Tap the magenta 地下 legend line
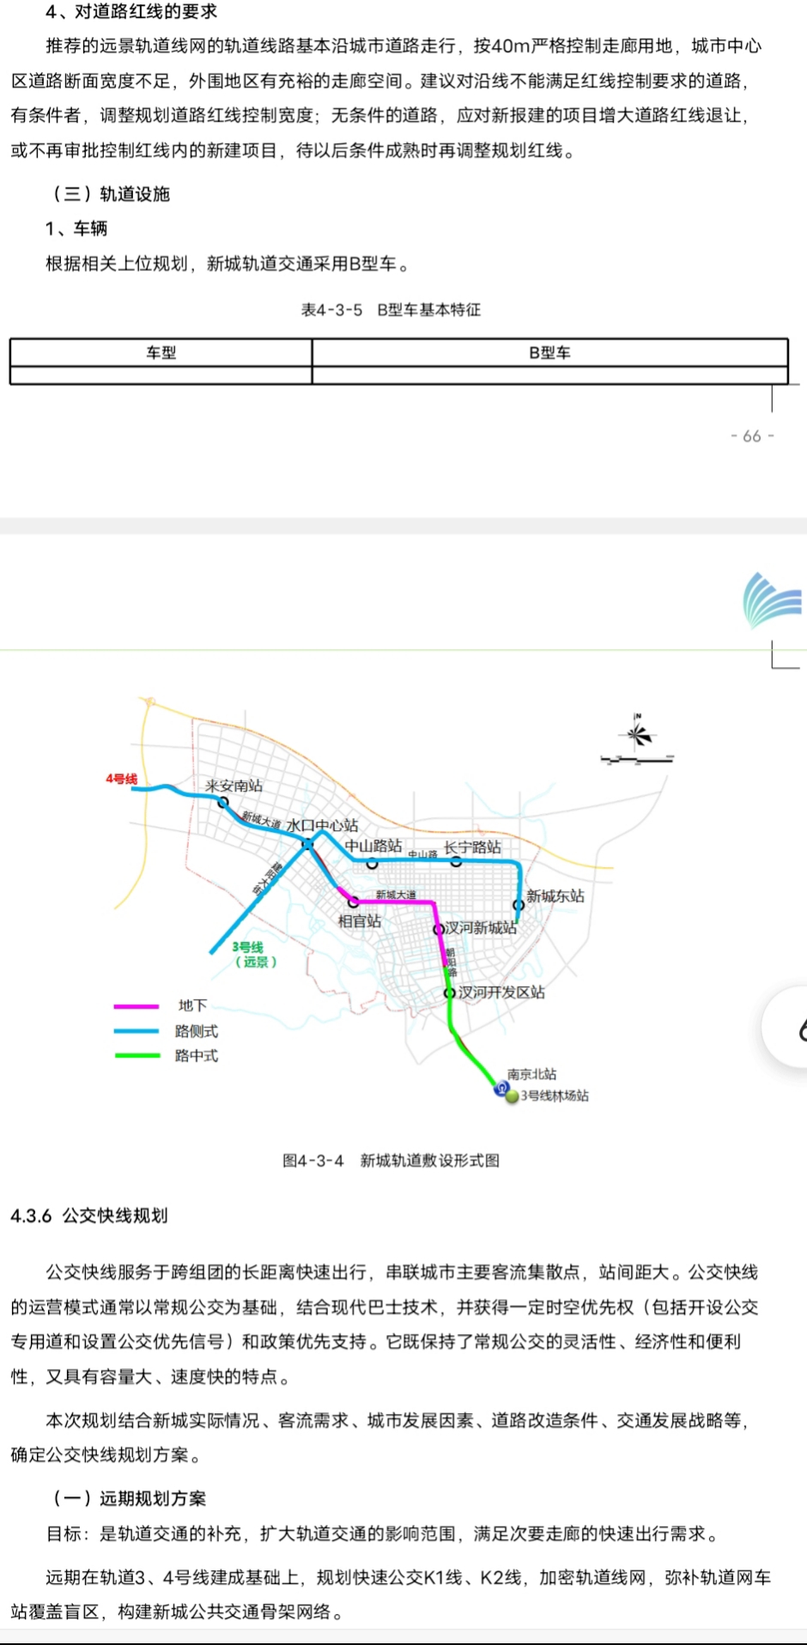807x1645 pixels. click(137, 1006)
